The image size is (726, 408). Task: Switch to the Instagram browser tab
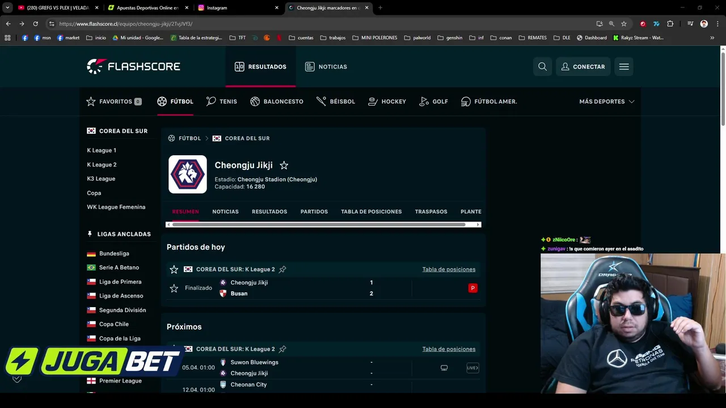click(x=238, y=8)
